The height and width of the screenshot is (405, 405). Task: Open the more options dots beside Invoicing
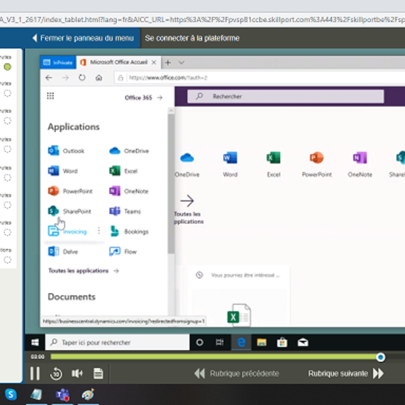point(99,231)
